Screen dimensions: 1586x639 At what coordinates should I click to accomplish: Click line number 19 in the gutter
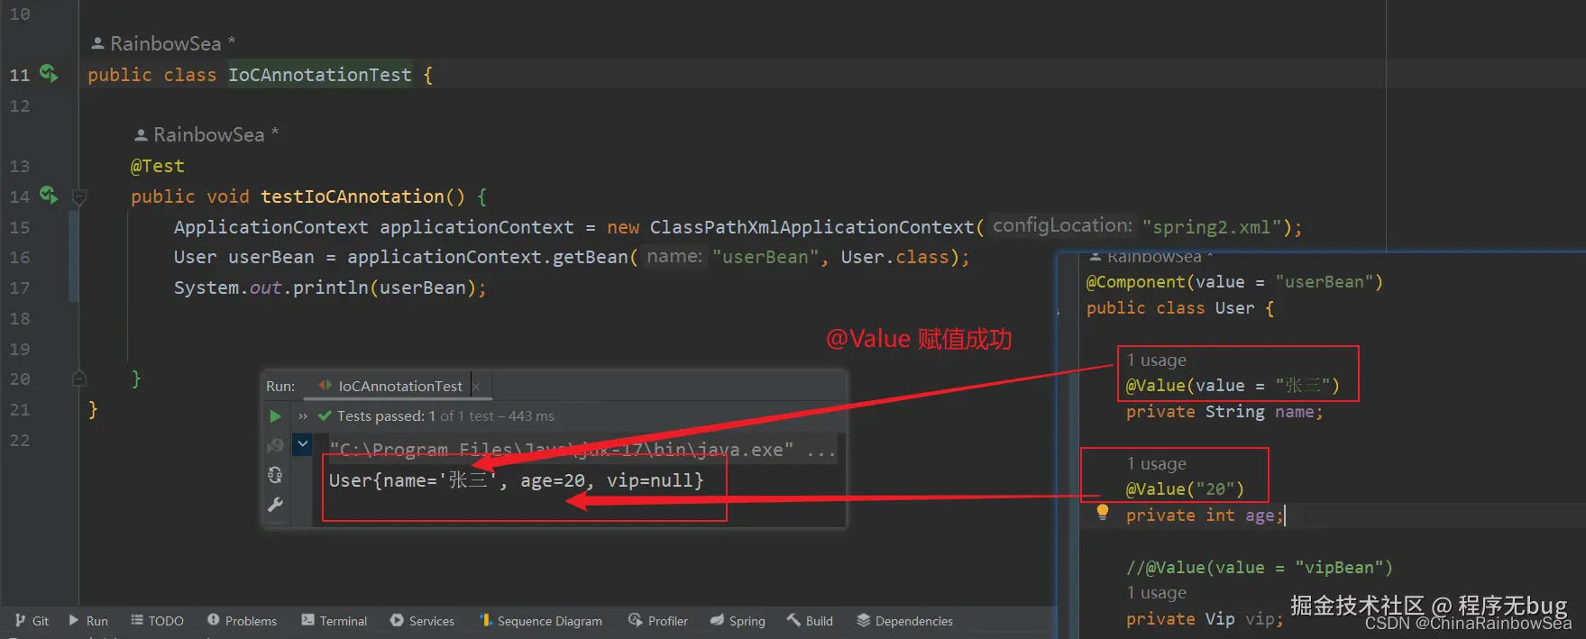pos(20,349)
